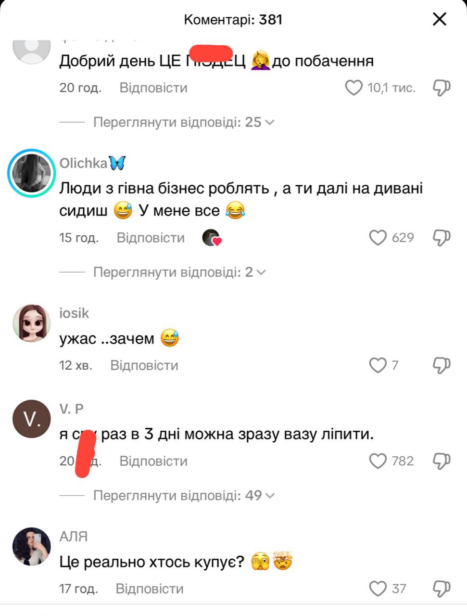467x616 pixels.
Task: Dislike АЛЯ's comment
Action: (442, 589)
